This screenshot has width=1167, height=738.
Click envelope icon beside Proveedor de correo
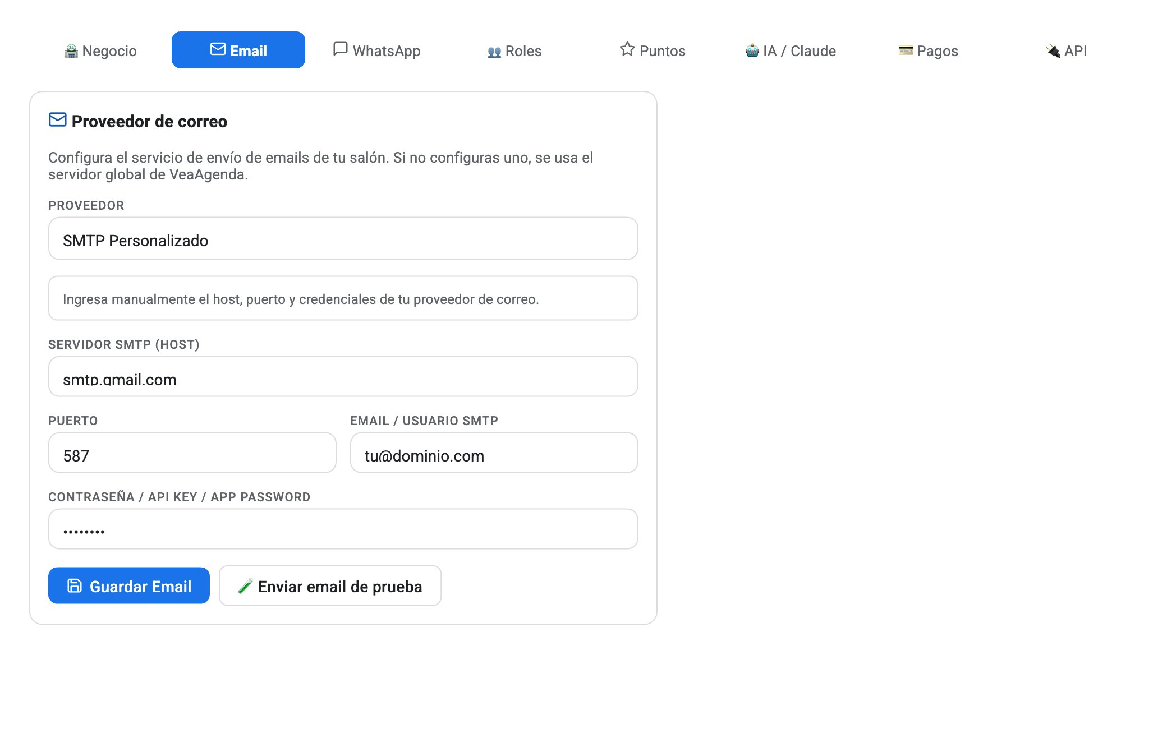tap(58, 120)
